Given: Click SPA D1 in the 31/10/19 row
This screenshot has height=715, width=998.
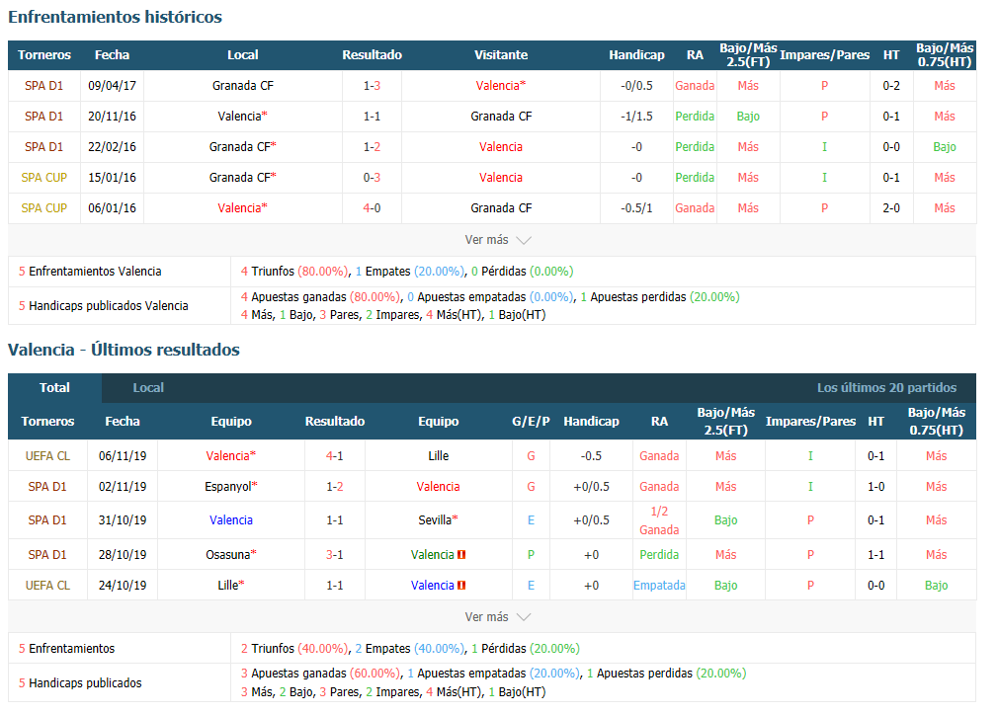Looking at the screenshot, I should [x=47, y=520].
